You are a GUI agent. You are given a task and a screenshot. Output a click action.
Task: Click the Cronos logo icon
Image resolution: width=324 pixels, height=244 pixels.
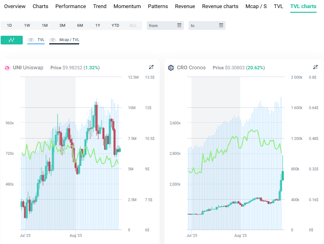click(x=171, y=68)
